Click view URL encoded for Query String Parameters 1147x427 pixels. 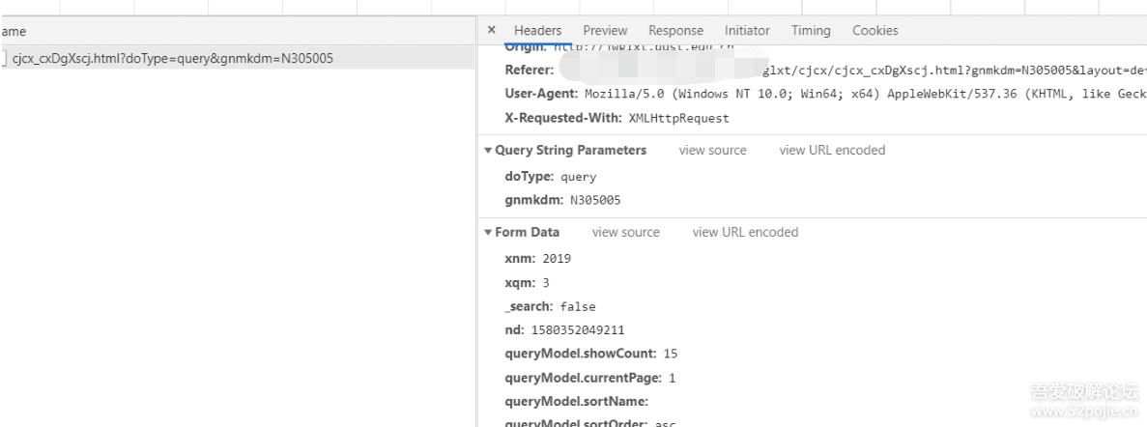[x=832, y=151]
